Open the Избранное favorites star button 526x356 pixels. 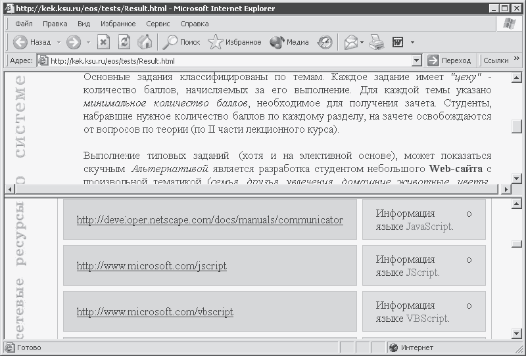tap(234, 42)
